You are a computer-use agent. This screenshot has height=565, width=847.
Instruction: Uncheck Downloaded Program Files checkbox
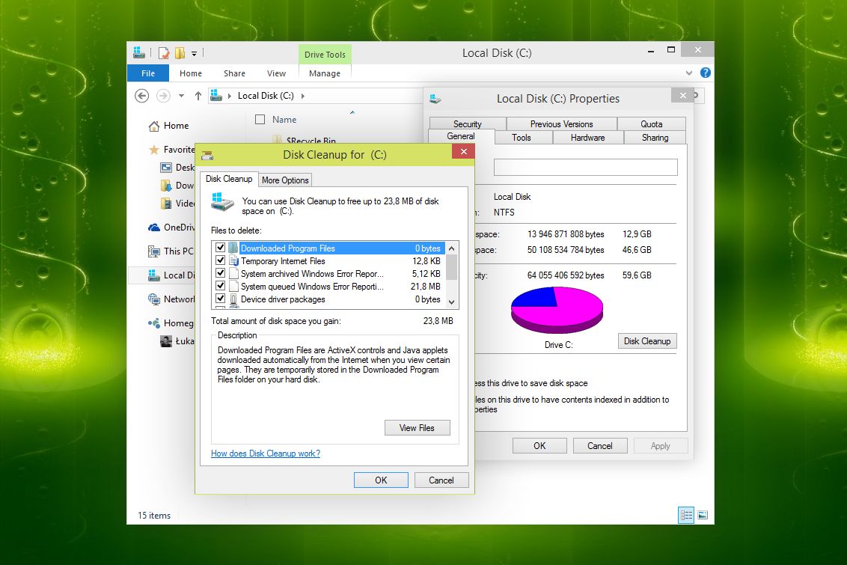tap(221, 248)
